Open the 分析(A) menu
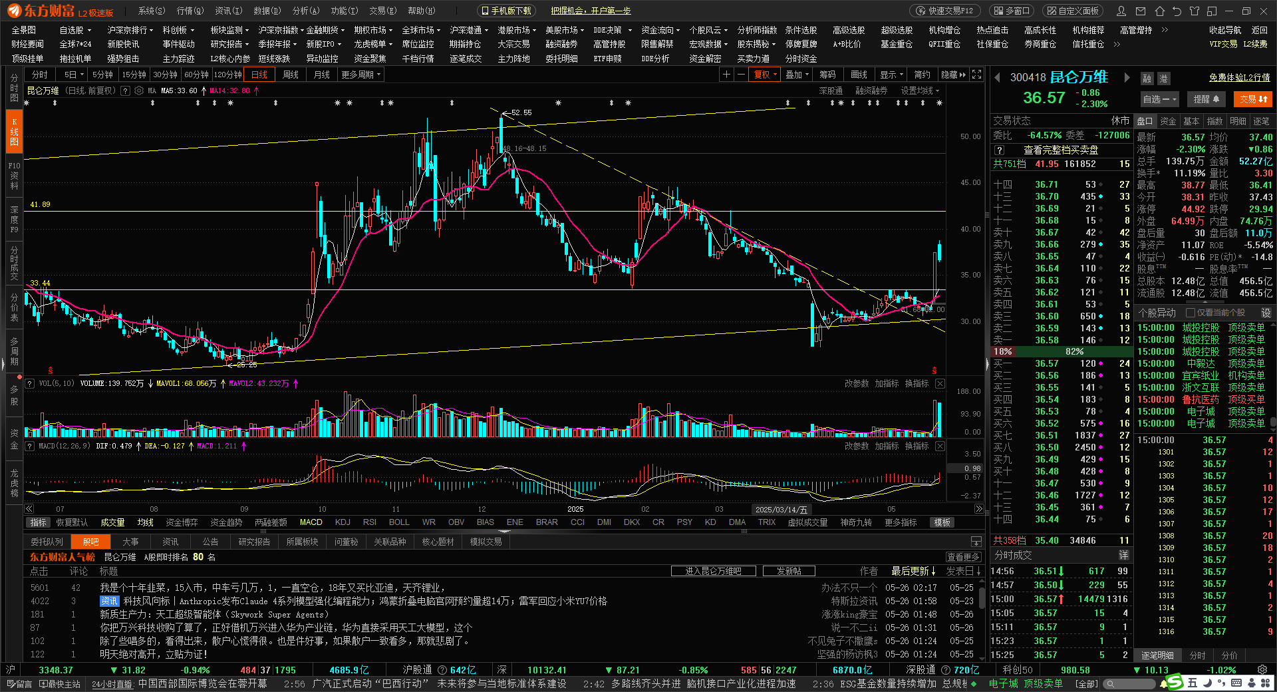This screenshot has width=1277, height=692. 306,11
